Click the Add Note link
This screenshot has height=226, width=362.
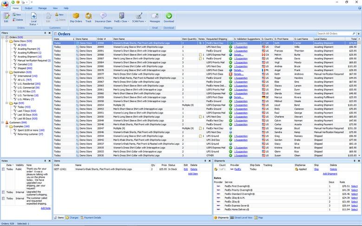tap(46, 208)
